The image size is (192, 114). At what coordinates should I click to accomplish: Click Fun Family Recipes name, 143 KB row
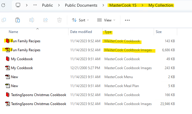pos(26,41)
